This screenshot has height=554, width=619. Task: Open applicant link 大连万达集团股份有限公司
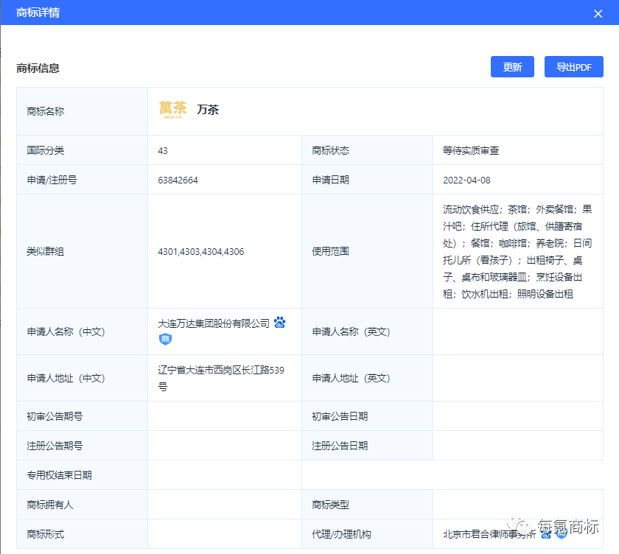[x=214, y=323]
